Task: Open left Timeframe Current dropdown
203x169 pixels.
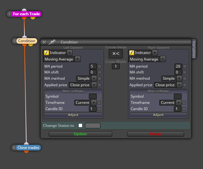Action: 94,103
